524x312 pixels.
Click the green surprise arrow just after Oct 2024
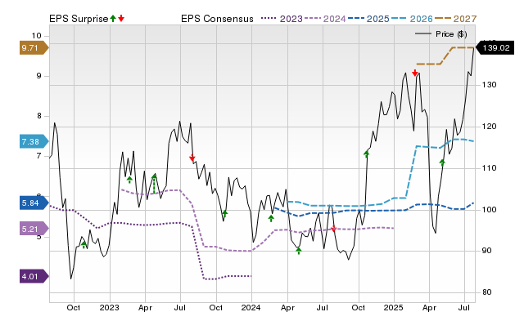[366, 154]
